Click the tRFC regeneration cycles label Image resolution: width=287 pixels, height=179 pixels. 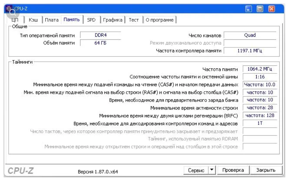169,116
